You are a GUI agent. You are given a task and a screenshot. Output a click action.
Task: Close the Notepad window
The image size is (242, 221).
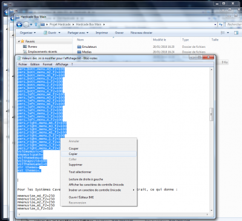pos(208,58)
